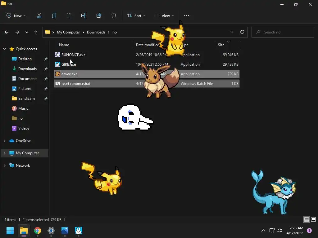Click File Explorer on the taskbar
The width and height of the screenshot is (318, 238).
tap(24, 231)
